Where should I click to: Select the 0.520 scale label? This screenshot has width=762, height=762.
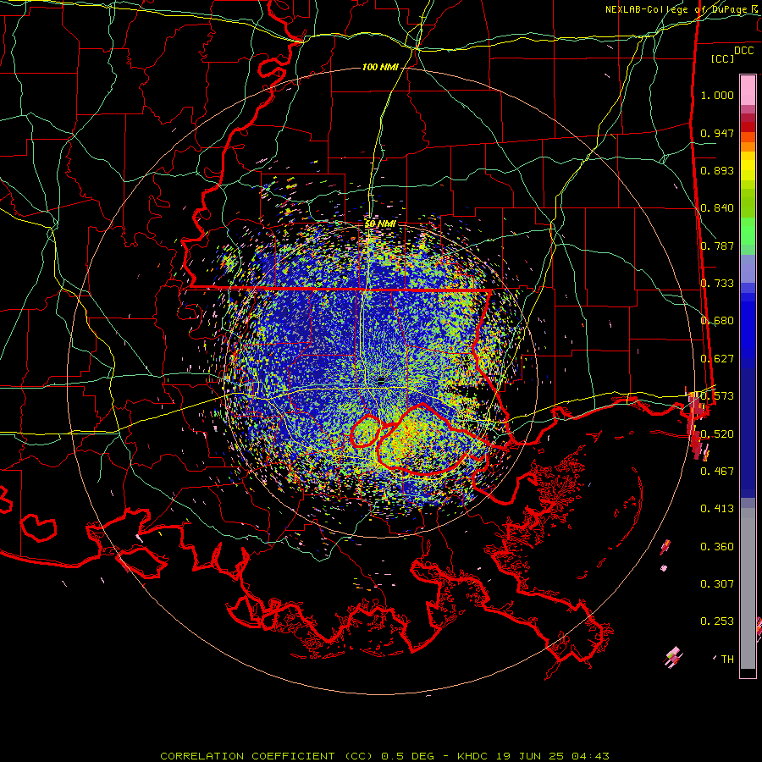(x=717, y=433)
